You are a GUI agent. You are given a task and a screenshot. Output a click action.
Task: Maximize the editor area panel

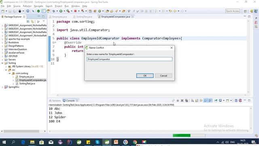pyautogui.click(x=249, y=17)
